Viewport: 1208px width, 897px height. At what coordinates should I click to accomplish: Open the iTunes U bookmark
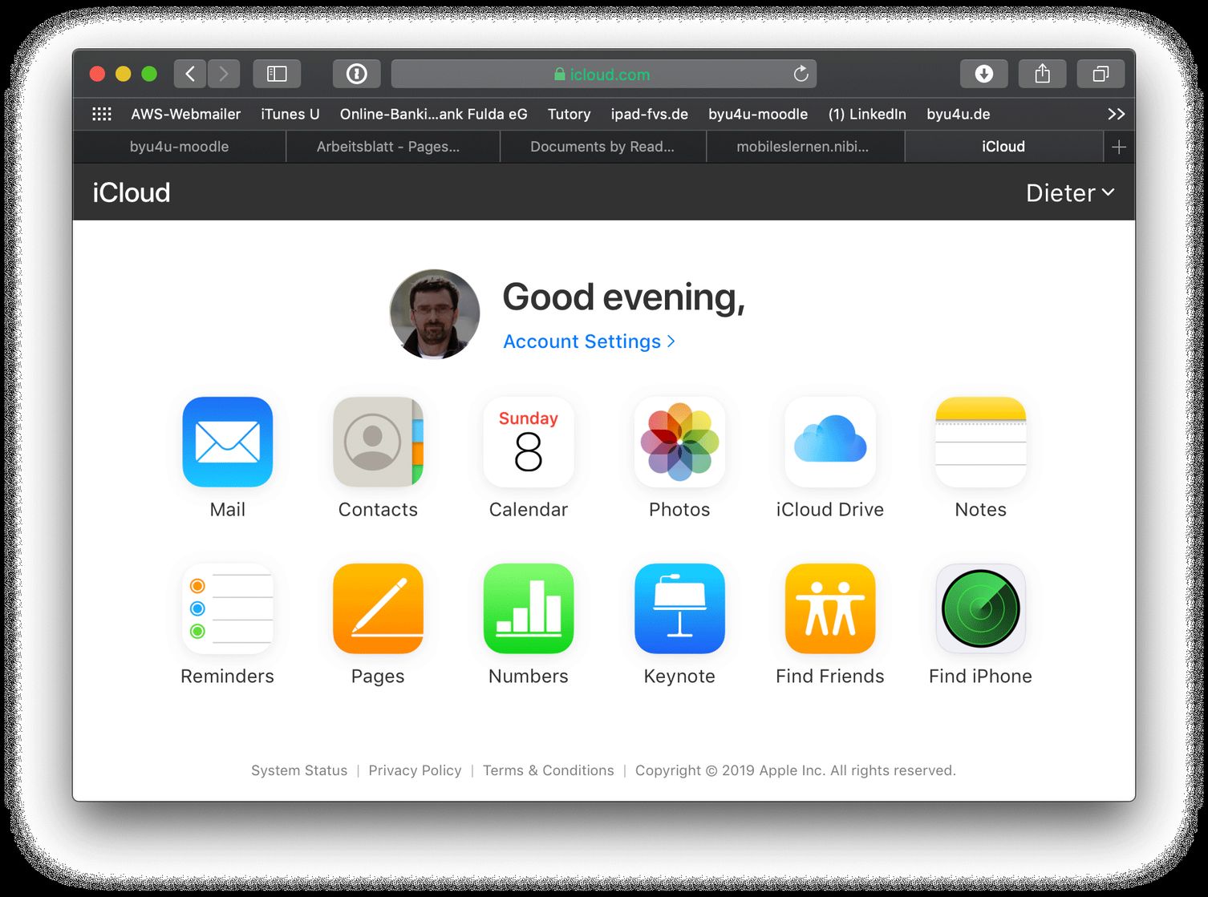(290, 114)
